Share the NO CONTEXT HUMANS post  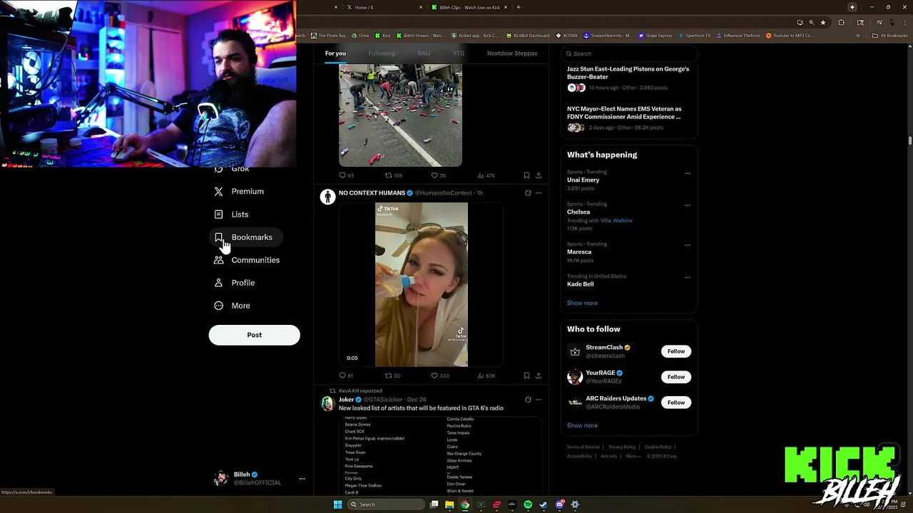click(539, 375)
